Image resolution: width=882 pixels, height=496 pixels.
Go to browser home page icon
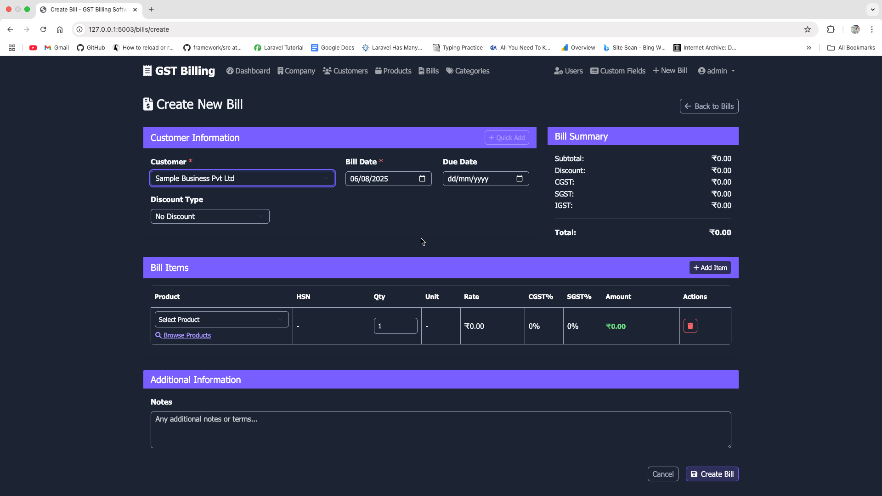tap(60, 29)
